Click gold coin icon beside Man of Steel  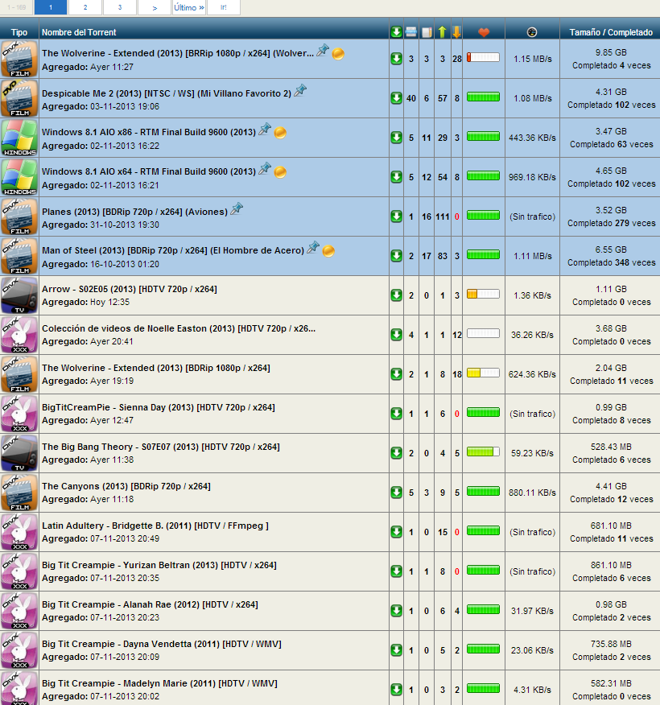(328, 251)
